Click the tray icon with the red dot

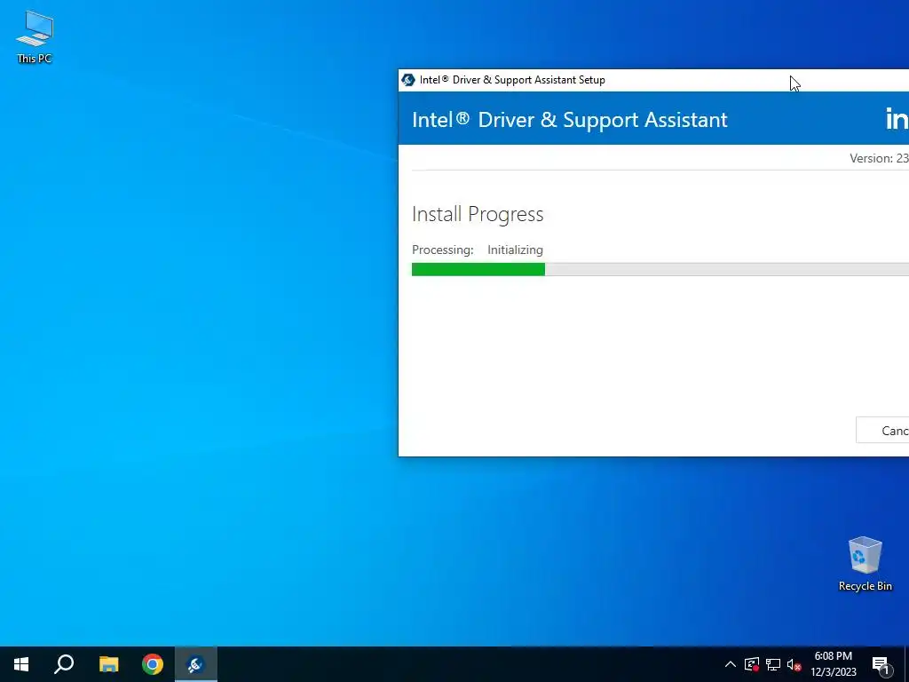752,664
